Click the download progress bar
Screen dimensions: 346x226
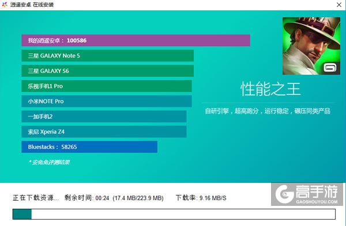click(x=174, y=214)
